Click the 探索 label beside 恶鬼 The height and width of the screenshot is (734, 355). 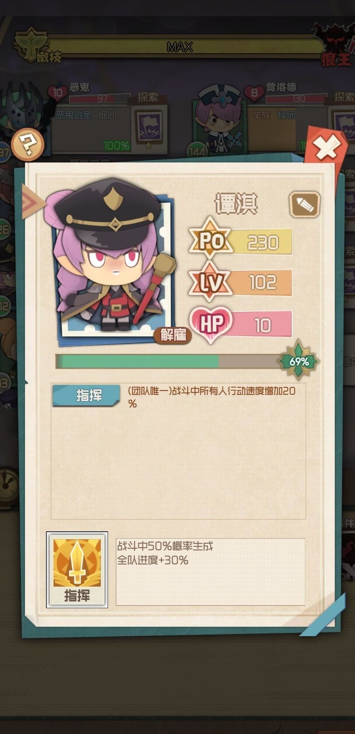click(x=147, y=97)
